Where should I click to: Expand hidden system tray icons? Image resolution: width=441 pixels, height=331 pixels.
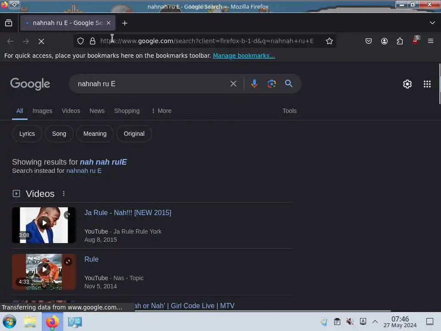coord(375,322)
